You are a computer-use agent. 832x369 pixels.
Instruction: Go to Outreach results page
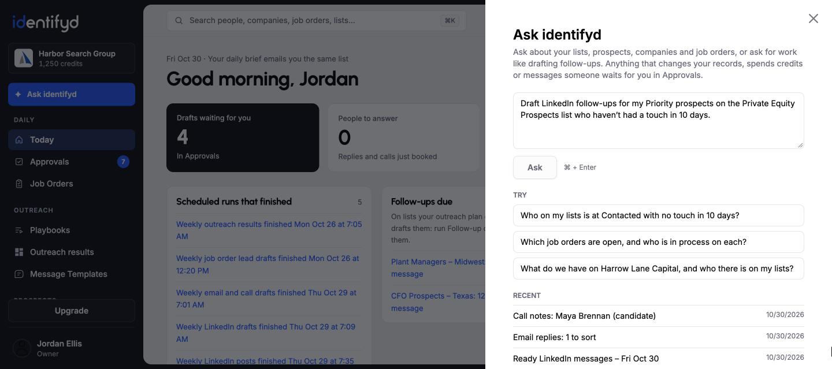pyautogui.click(x=72, y=252)
